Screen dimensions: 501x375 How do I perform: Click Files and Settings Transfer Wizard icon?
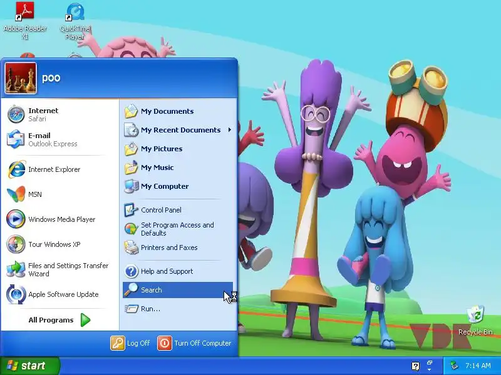[x=16, y=269]
